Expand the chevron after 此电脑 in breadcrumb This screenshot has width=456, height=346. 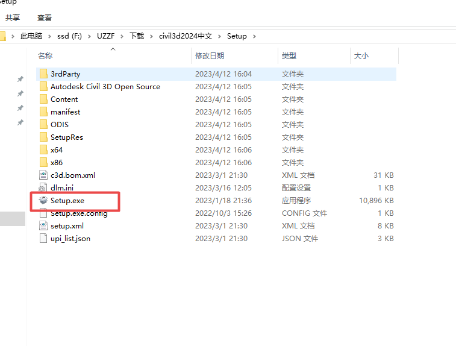[49, 36]
